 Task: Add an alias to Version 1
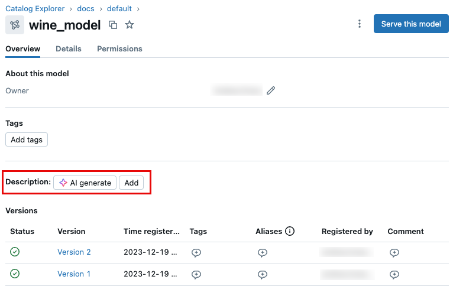click(x=263, y=274)
